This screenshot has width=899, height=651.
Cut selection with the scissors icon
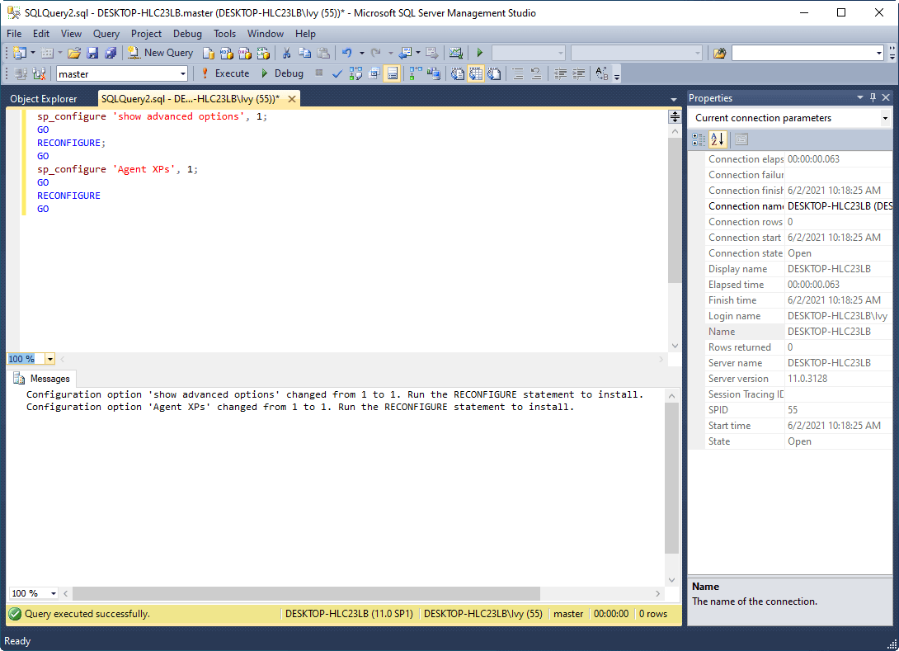pos(286,53)
